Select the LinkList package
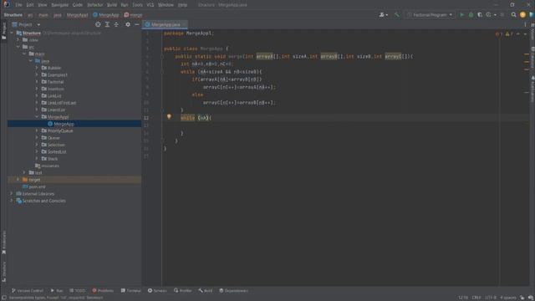 click(x=54, y=96)
